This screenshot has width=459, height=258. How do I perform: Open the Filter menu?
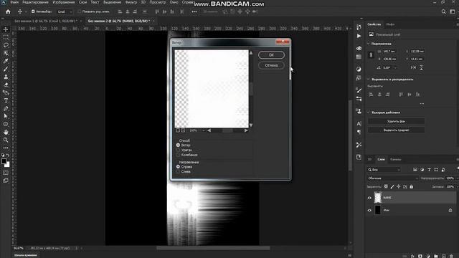131,2
